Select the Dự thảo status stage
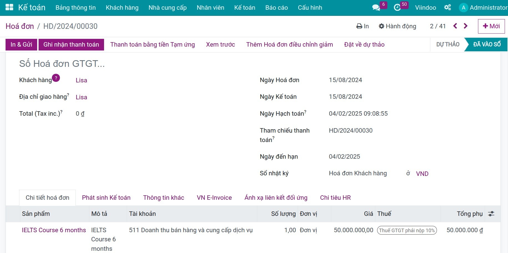The width and height of the screenshot is (508, 253). point(448,44)
